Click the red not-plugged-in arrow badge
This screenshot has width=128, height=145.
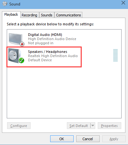tap(22, 44)
